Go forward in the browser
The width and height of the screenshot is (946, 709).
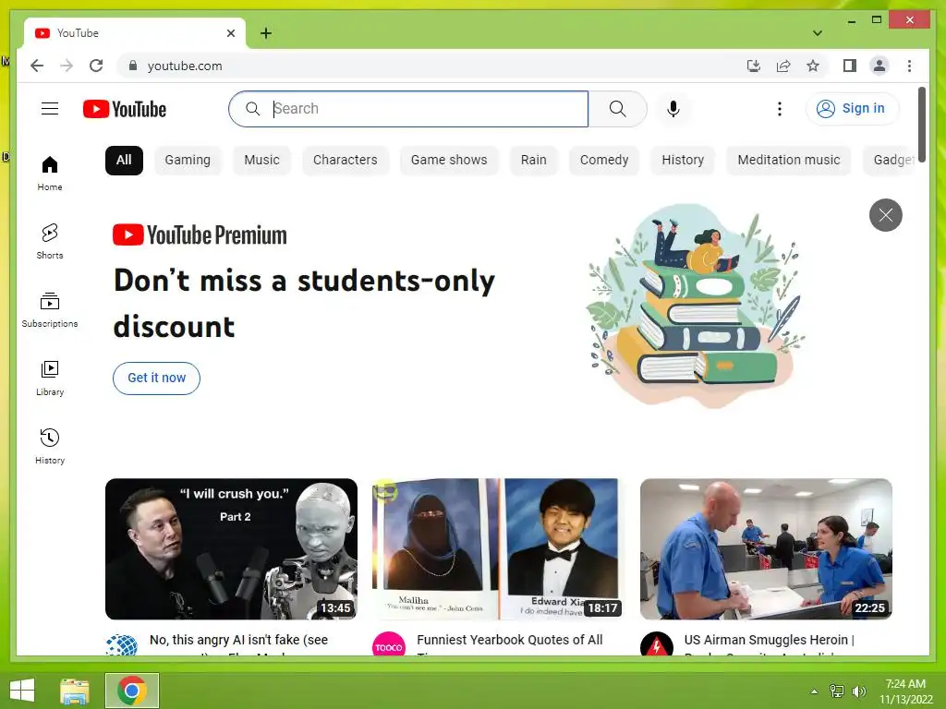click(67, 66)
